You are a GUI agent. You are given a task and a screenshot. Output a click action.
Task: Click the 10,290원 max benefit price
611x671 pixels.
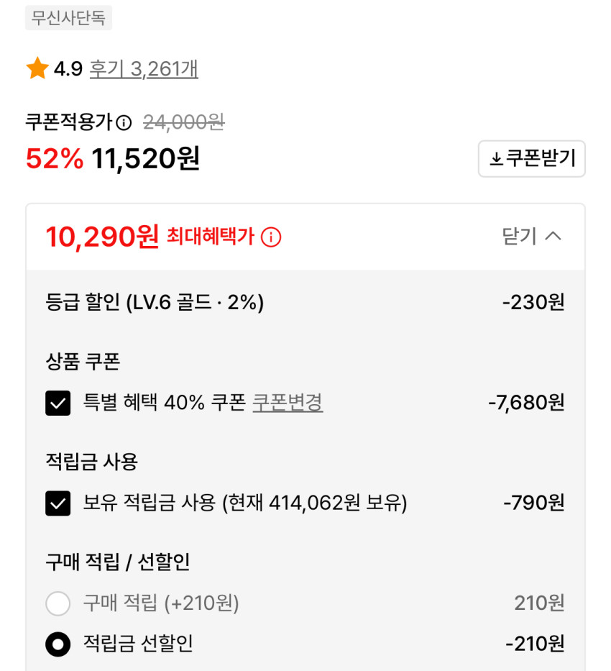[102, 236]
